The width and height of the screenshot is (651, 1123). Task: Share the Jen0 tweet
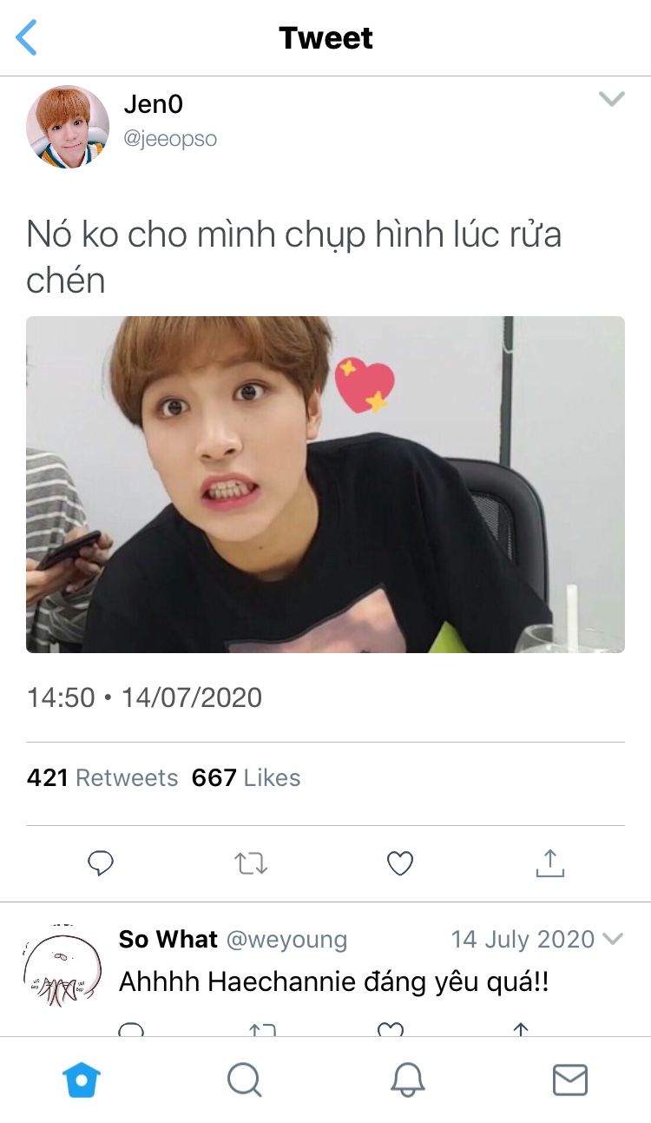(x=549, y=862)
